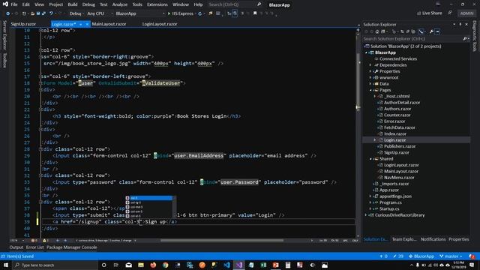Image resolution: width=480 pixels, height=270 pixels.
Task: Open the Server Explorer side tab
Action: 4,35
